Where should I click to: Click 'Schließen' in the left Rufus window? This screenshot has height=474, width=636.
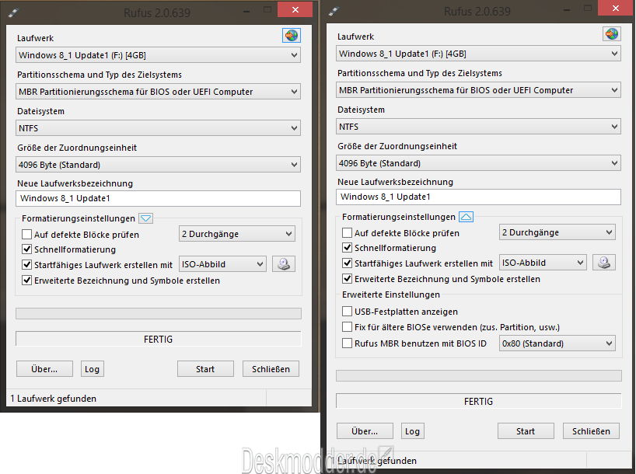coord(271,369)
